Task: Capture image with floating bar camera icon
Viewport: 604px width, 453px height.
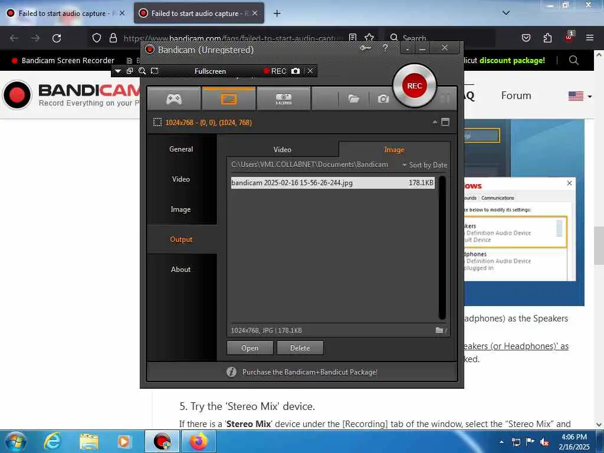Action: point(296,71)
